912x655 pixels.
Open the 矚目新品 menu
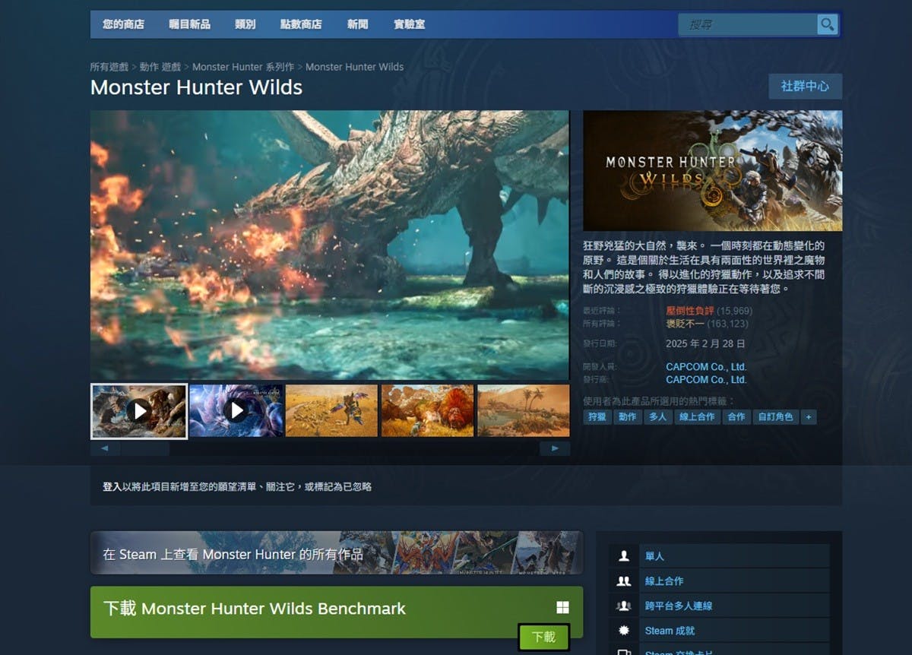[x=189, y=24]
